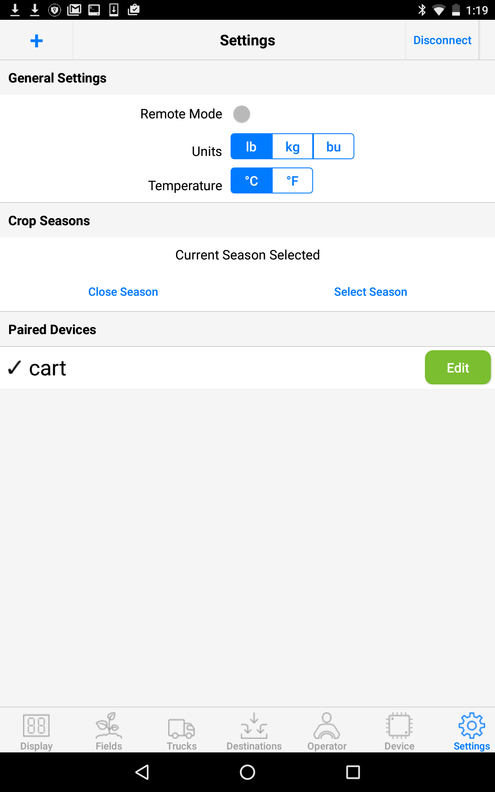The height and width of the screenshot is (792, 495).
Task: Set temperature to °C
Action: [x=251, y=181]
